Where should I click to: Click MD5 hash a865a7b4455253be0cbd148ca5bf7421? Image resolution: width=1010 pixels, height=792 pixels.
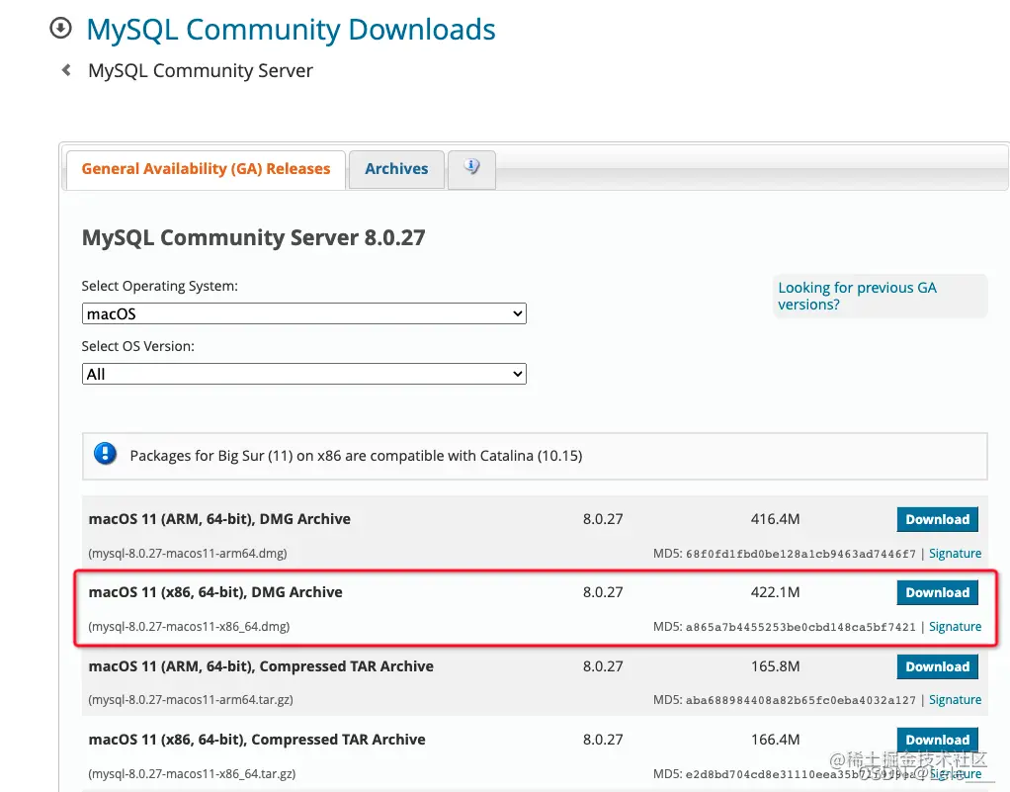coord(800,627)
